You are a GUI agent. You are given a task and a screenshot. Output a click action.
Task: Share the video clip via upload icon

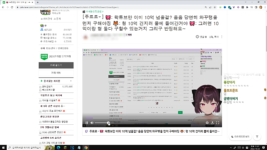(212, 123)
